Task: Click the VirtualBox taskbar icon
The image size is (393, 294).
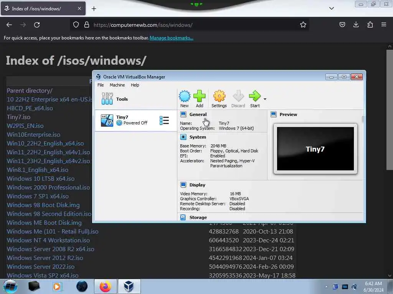Action: click(x=129, y=286)
